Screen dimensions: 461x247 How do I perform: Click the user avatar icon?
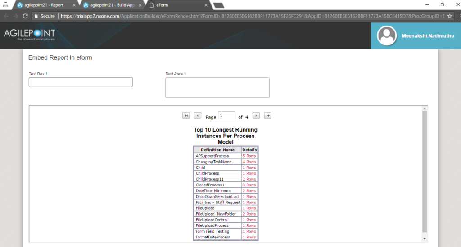coord(387,35)
